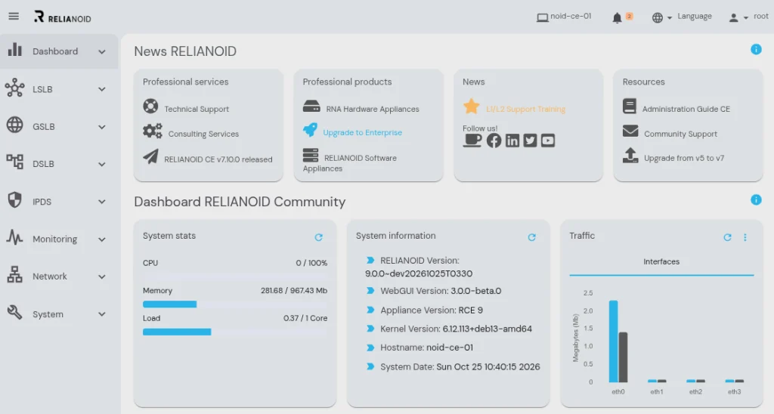Click the Technical Support lifebuoy icon
The height and width of the screenshot is (414, 774).
coord(150,106)
